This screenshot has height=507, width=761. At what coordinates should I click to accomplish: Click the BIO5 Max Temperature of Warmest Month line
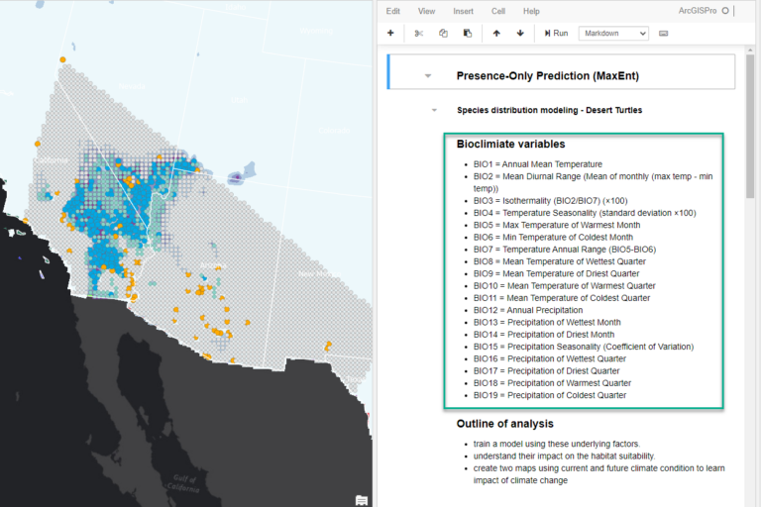pyautogui.click(x=557, y=225)
